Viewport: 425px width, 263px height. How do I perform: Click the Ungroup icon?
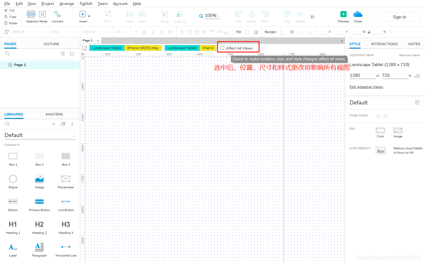(180, 14)
